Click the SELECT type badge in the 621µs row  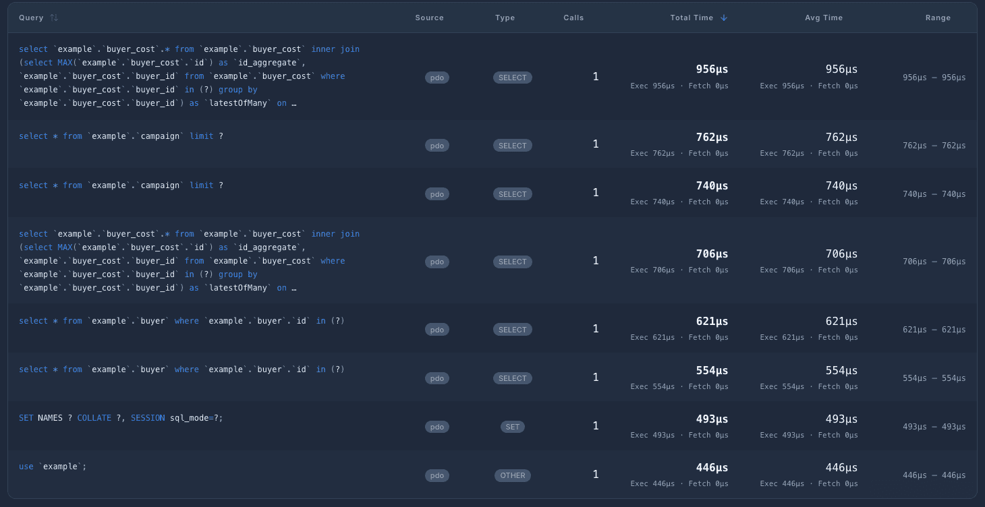(513, 330)
